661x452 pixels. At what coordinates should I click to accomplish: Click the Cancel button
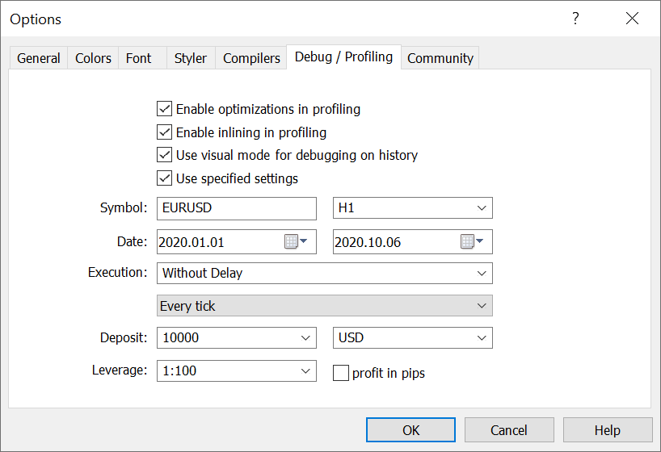(x=509, y=430)
